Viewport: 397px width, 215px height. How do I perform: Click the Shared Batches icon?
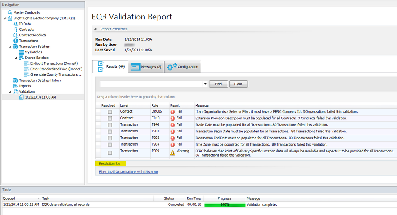tap(21, 58)
